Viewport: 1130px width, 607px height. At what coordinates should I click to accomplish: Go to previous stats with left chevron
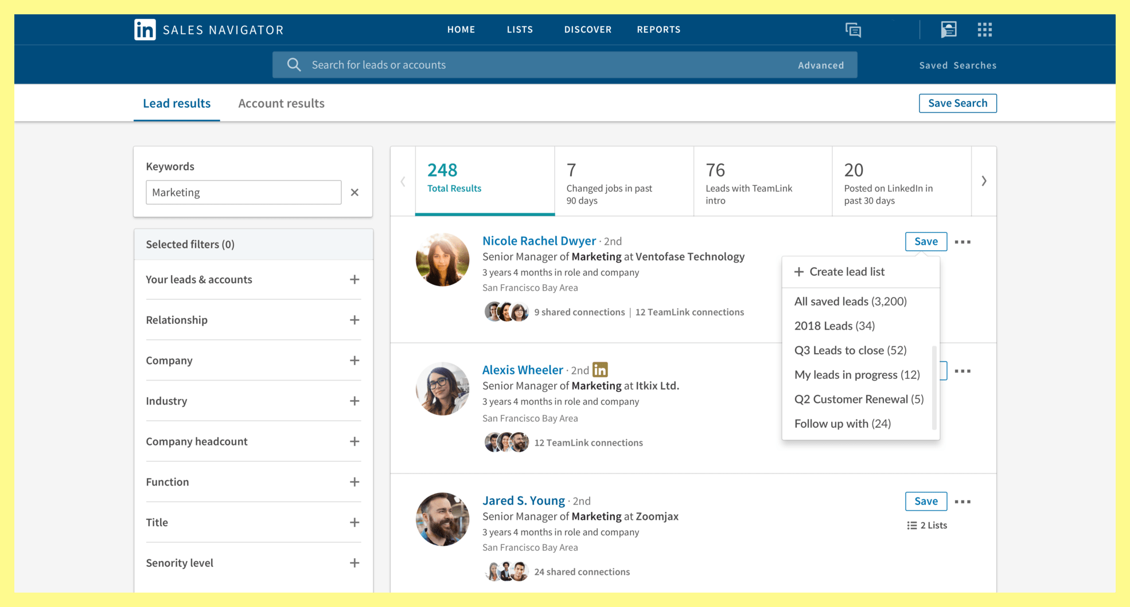click(403, 181)
